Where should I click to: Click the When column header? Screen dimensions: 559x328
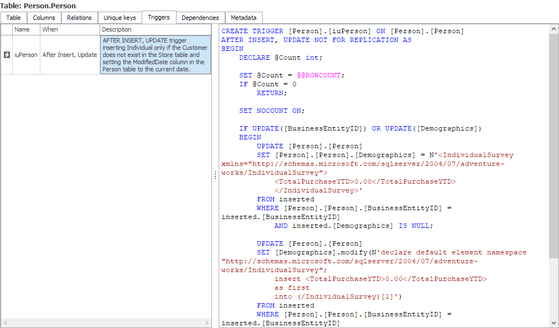point(70,29)
